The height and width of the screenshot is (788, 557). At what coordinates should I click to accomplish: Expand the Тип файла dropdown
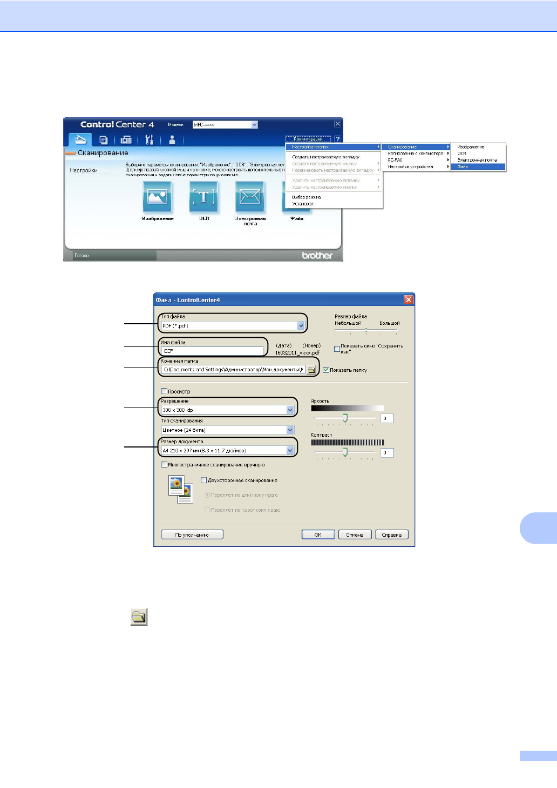(x=301, y=326)
